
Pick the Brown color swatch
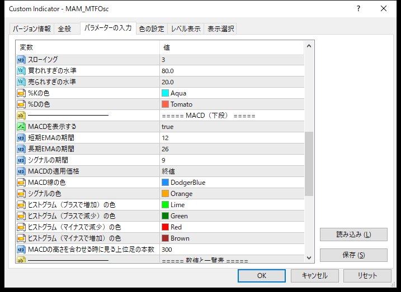point(165,238)
